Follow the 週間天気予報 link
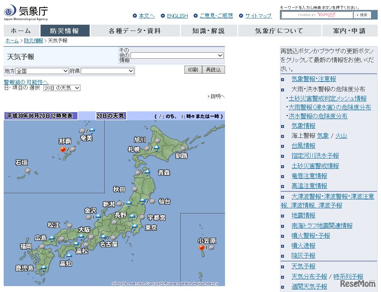 [309, 286]
